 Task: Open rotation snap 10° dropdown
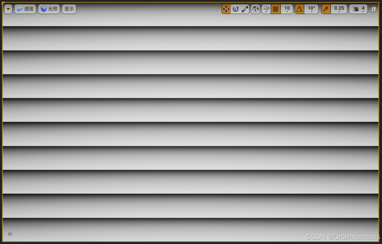pyautogui.click(x=311, y=9)
